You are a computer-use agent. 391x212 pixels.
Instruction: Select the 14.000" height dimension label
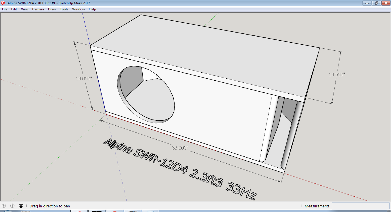tap(84, 79)
